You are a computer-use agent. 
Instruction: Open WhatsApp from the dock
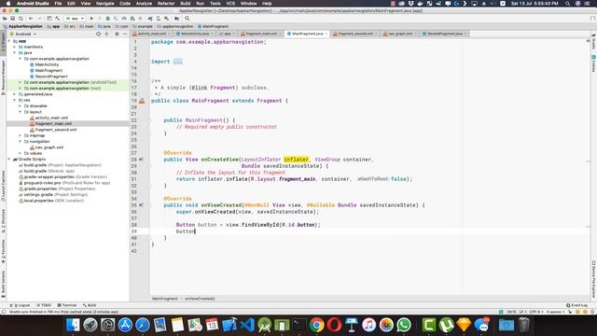point(404,325)
